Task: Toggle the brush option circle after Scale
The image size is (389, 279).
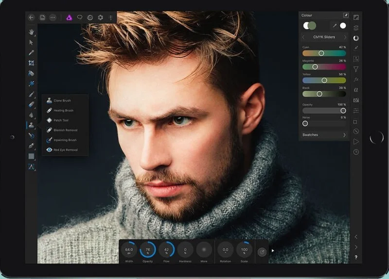Action: coord(262,251)
